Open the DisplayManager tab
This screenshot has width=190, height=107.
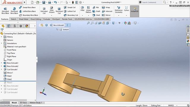[x=27, y=26]
